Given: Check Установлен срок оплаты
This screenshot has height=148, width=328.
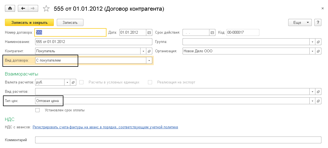Looking at the screenshot, I should click(38, 110).
